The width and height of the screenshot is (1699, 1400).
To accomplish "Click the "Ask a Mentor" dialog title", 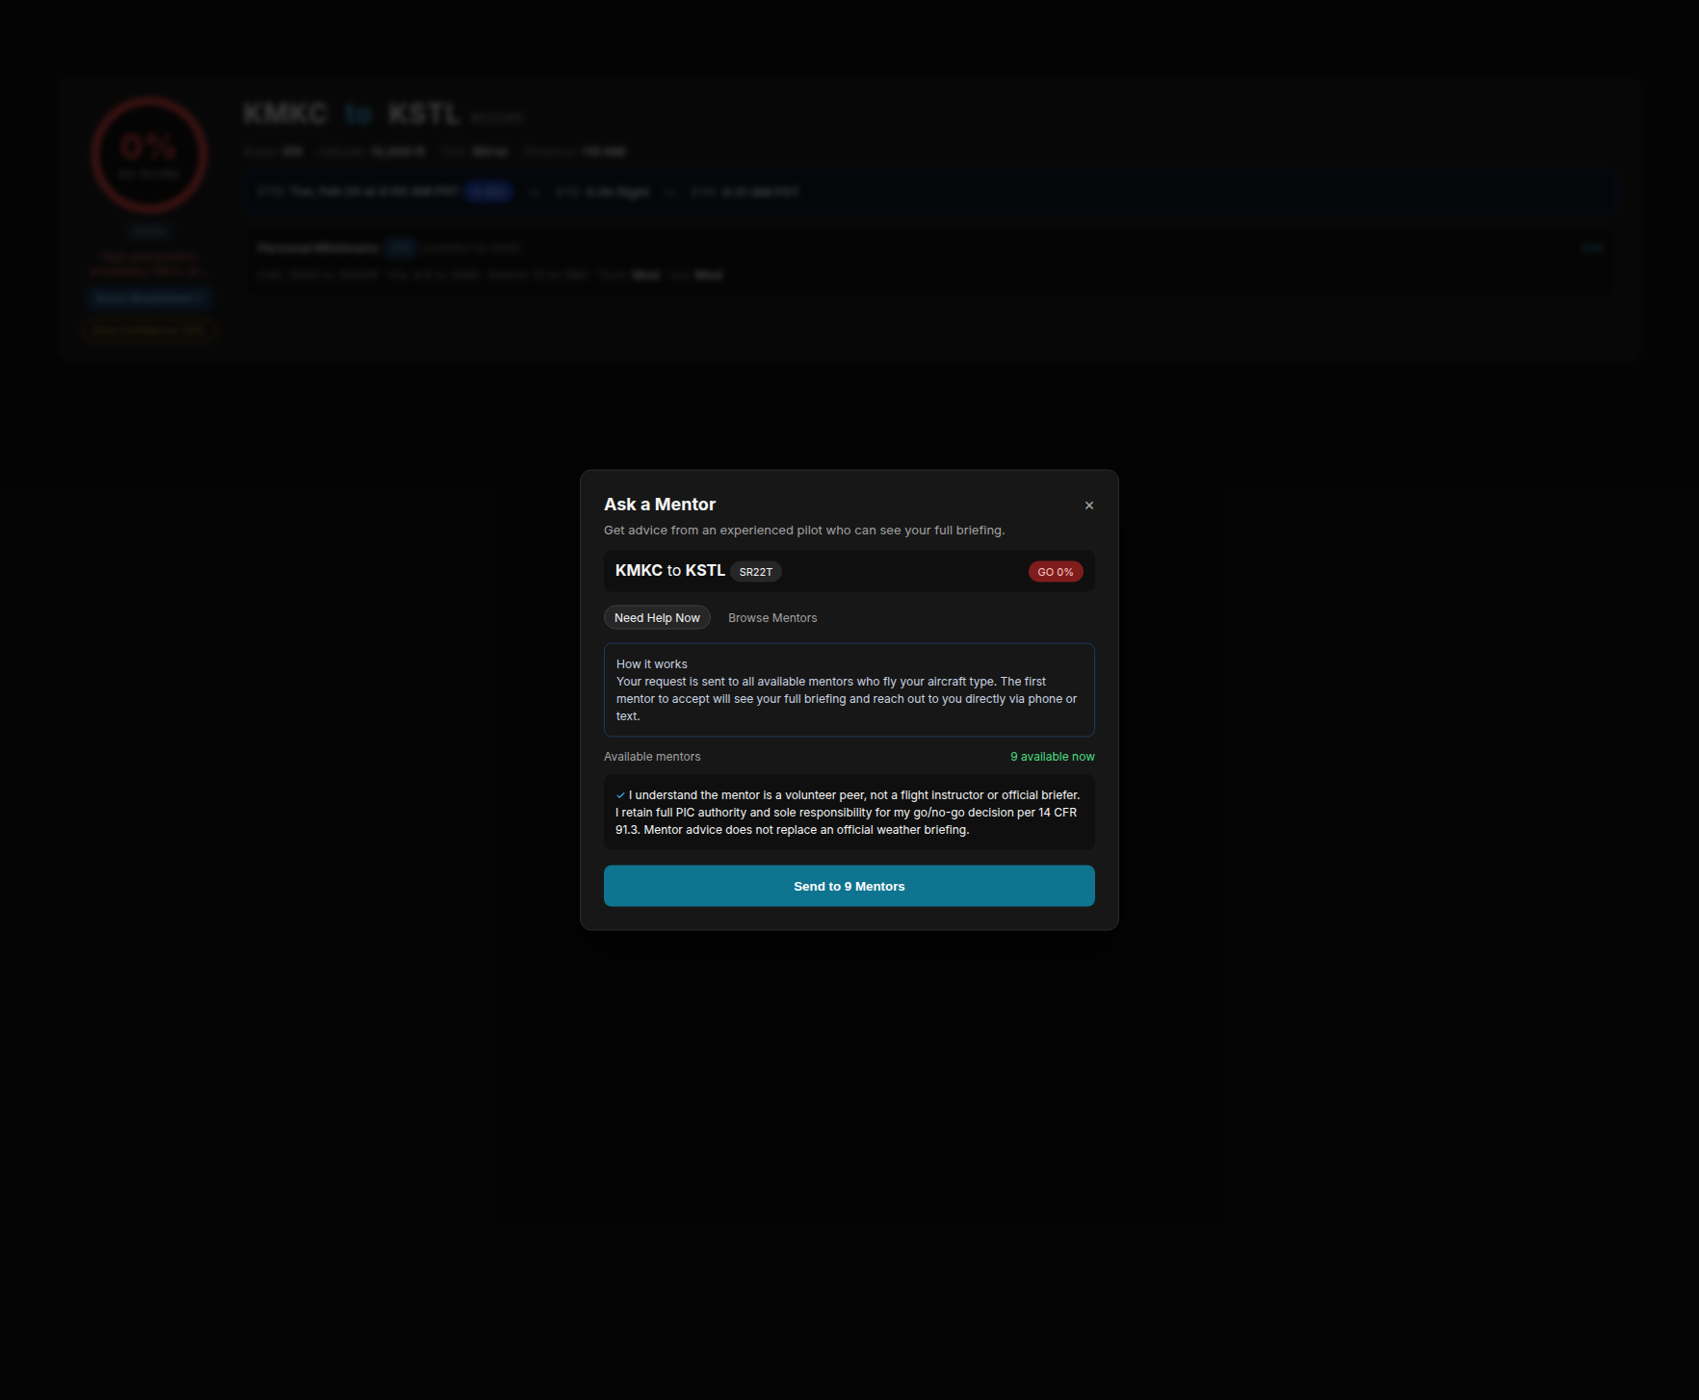I will tap(660, 505).
